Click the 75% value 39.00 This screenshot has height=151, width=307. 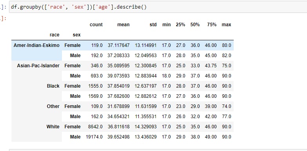coord(211,106)
